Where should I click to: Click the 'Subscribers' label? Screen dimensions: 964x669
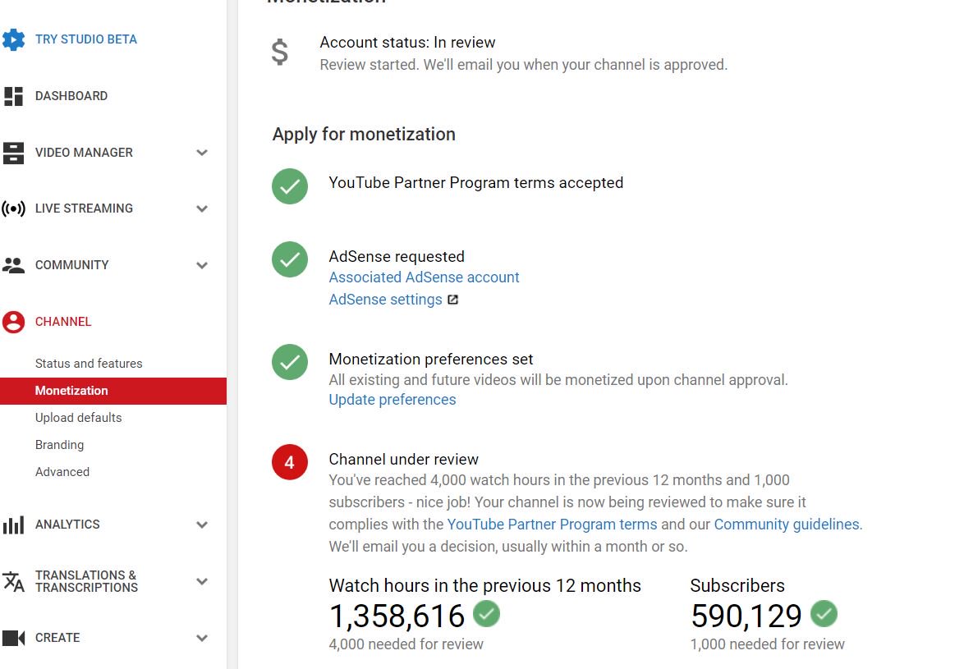(737, 585)
